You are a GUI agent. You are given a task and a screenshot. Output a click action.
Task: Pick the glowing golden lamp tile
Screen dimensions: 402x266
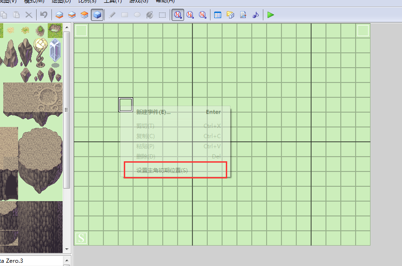click(40, 52)
